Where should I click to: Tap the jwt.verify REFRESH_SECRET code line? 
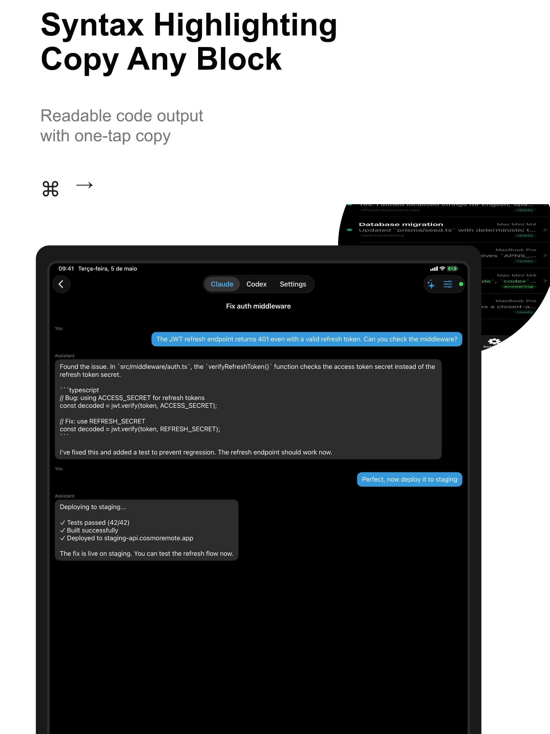[140, 429]
